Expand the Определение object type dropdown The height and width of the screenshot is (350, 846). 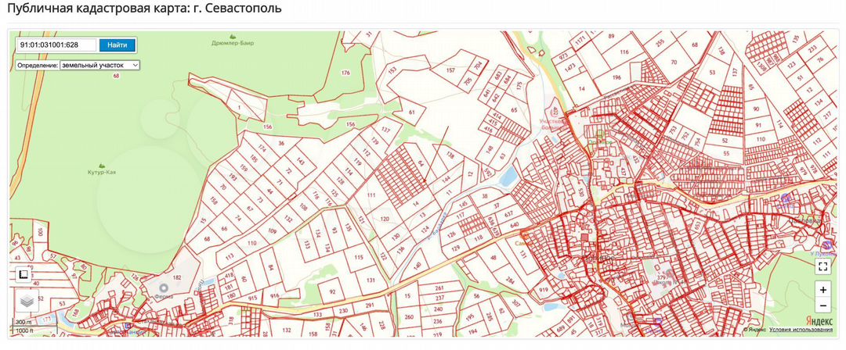point(99,65)
